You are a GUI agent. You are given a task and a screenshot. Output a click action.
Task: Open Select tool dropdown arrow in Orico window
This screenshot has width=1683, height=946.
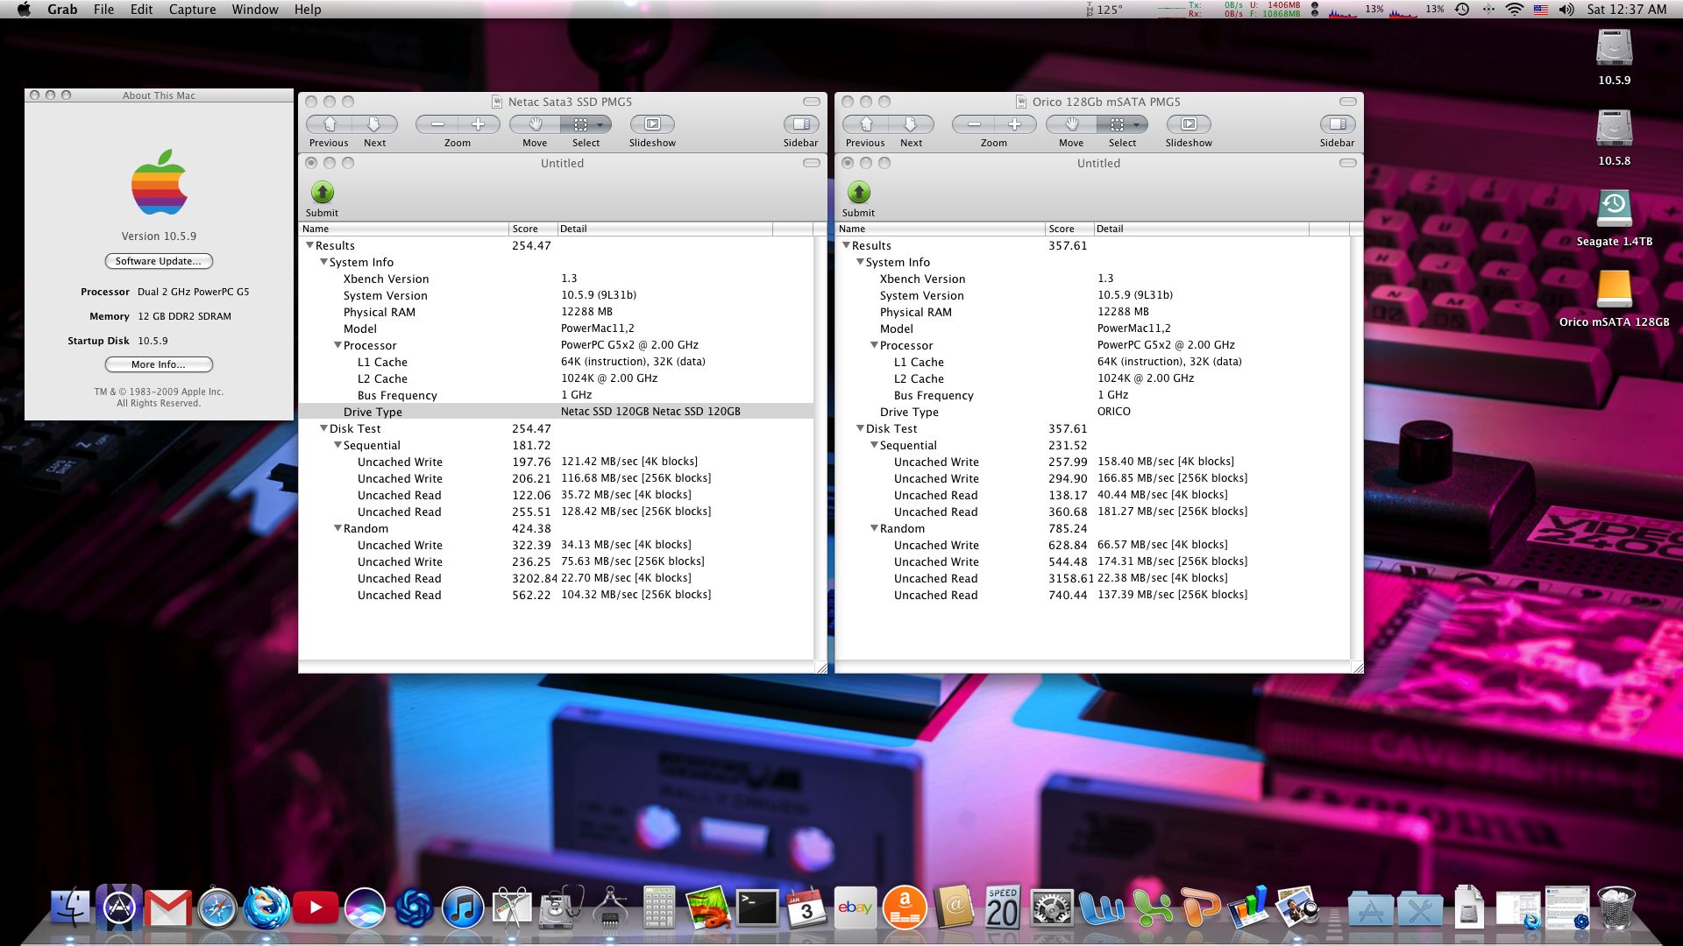[x=1136, y=125]
